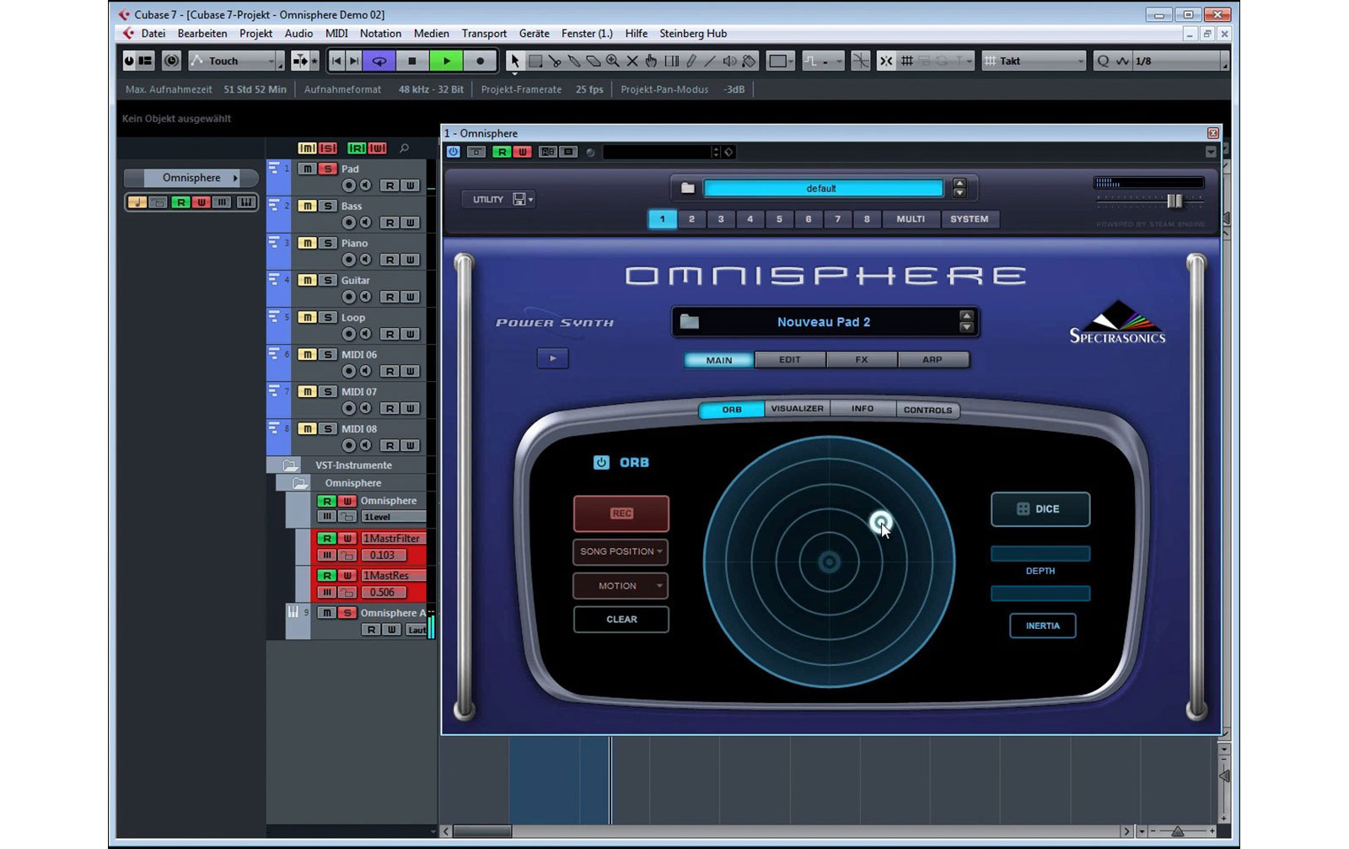Open the MOTION dropdown
Screen dimensions: 1349x849
click(621, 586)
